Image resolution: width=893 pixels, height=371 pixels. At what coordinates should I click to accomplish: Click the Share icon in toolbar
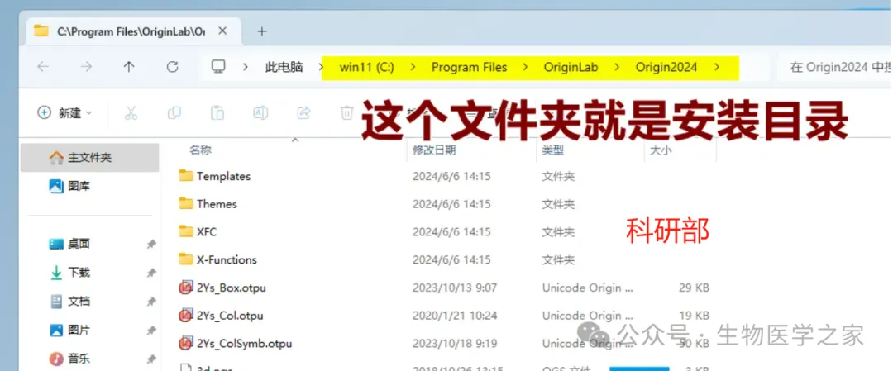click(304, 112)
